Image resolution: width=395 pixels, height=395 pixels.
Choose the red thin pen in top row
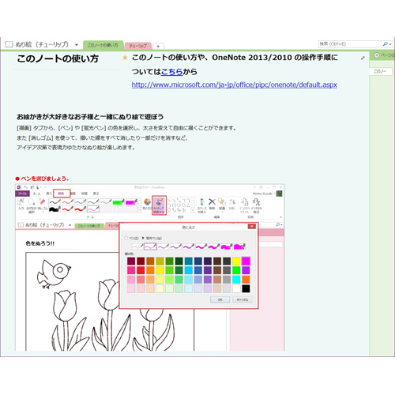68,202
